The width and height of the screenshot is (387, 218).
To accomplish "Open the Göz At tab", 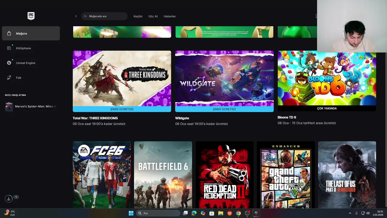I will tap(153, 16).
